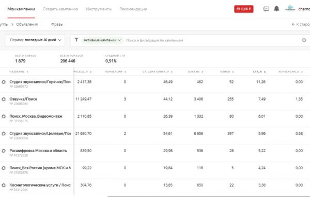Open Создать кампанию menu item
Image resolution: width=310 pixels, height=197 pixels.
point(60,9)
